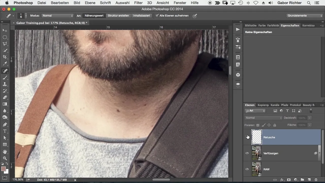This screenshot has height=183, width=325.
Task: Select the Type tool
Action: (5, 131)
